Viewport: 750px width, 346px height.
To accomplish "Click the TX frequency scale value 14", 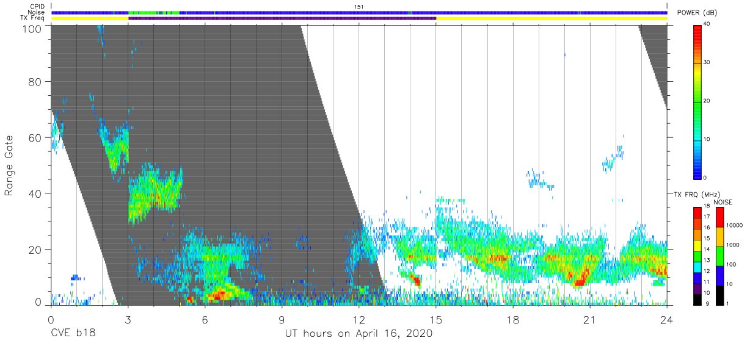I will (707, 250).
